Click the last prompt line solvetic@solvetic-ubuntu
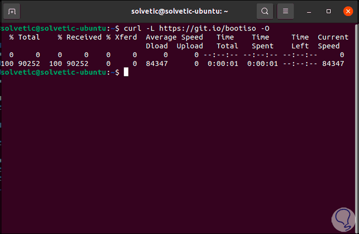This screenshot has width=359, height=234. [x=57, y=72]
